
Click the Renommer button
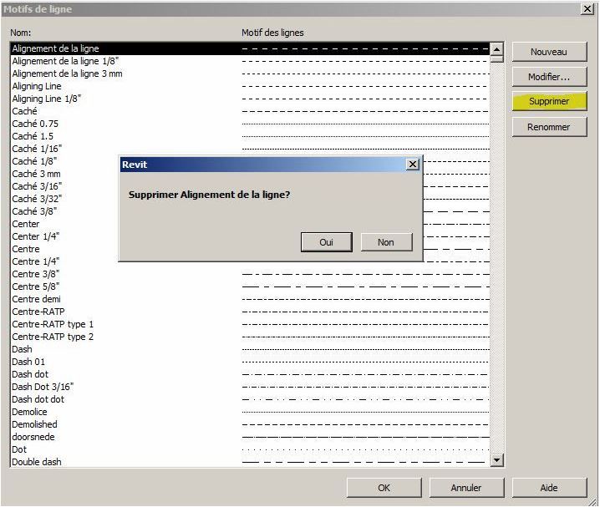point(549,127)
